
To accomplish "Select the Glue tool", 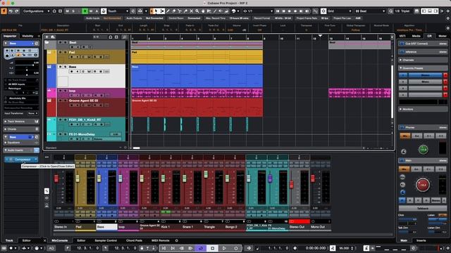I will pyautogui.click(x=185, y=11).
